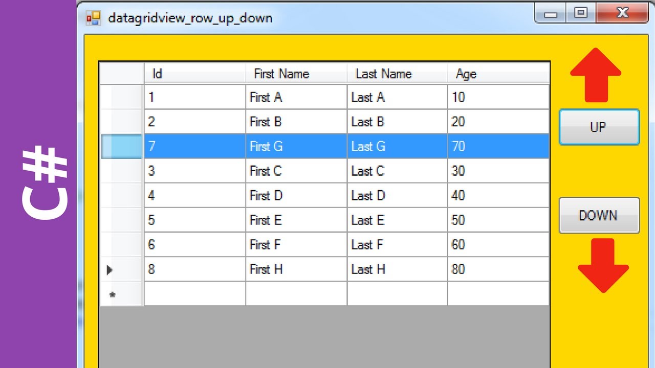The image size is (655, 368).
Task: Select highlighted cell "First G"
Action: tap(296, 146)
